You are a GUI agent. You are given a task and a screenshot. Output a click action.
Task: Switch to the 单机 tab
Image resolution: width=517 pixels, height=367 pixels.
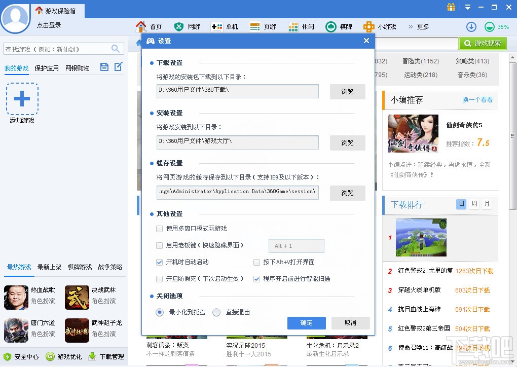(x=225, y=26)
